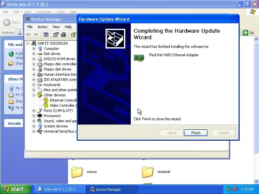
Task: Select the Ethernet Controller warning icon
Action: [46, 100]
